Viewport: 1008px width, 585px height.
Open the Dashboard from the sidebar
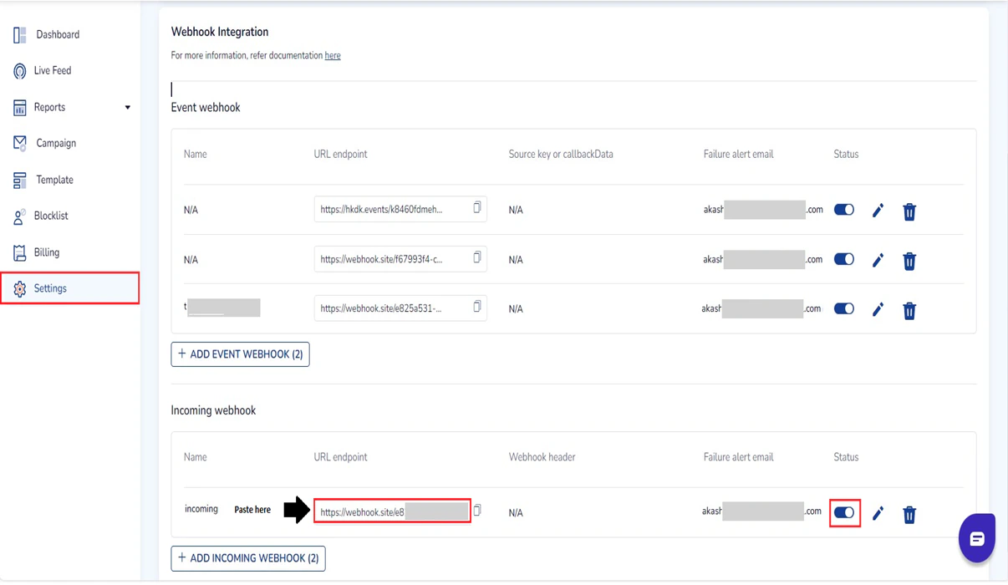click(56, 34)
